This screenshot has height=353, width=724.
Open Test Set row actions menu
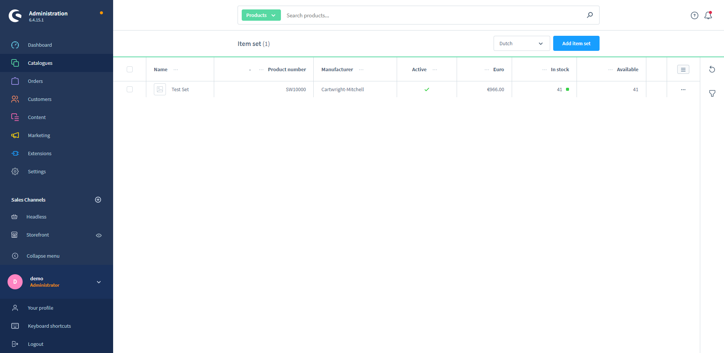click(x=683, y=90)
